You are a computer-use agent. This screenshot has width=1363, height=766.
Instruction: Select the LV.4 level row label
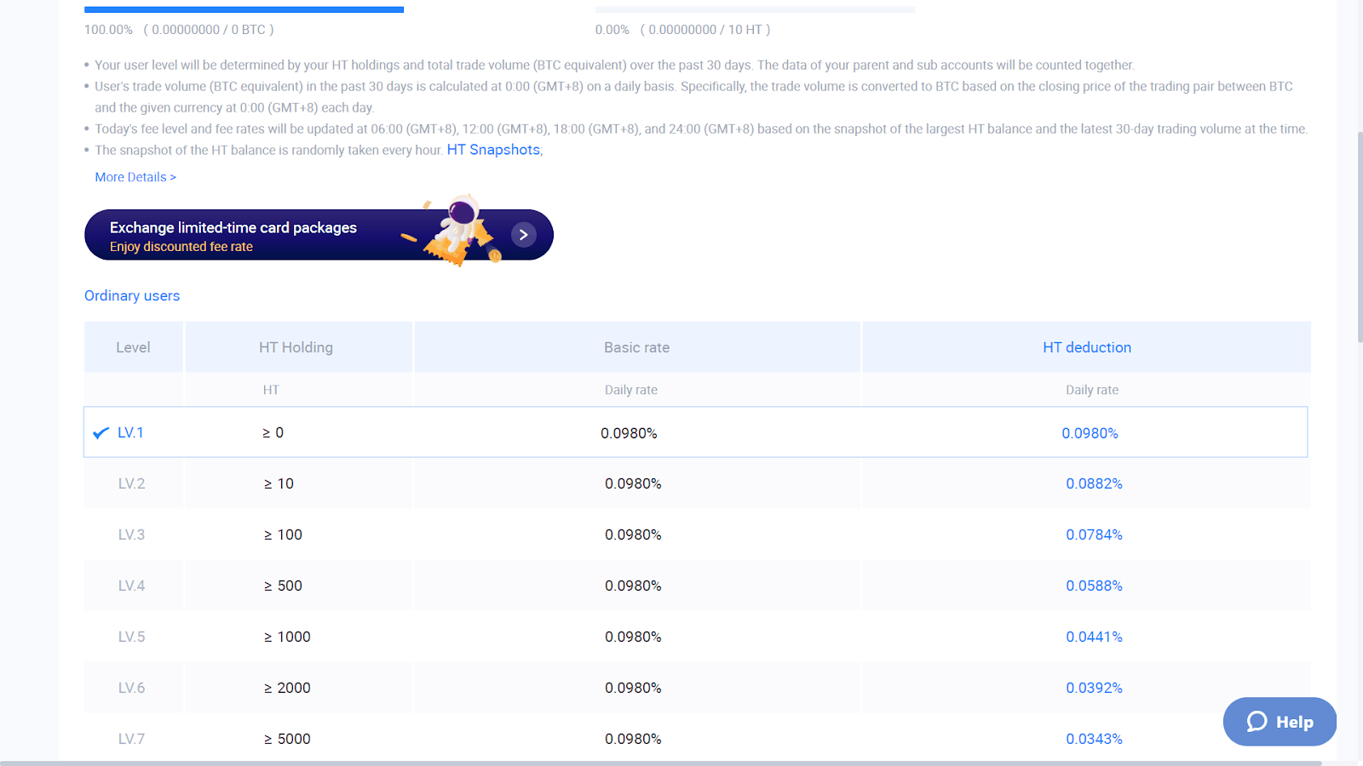[x=131, y=586]
